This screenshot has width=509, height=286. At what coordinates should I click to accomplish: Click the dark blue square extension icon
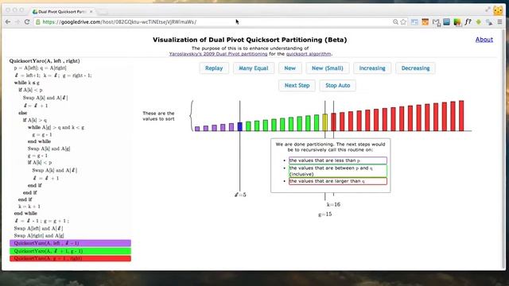[x=447, y=21]
